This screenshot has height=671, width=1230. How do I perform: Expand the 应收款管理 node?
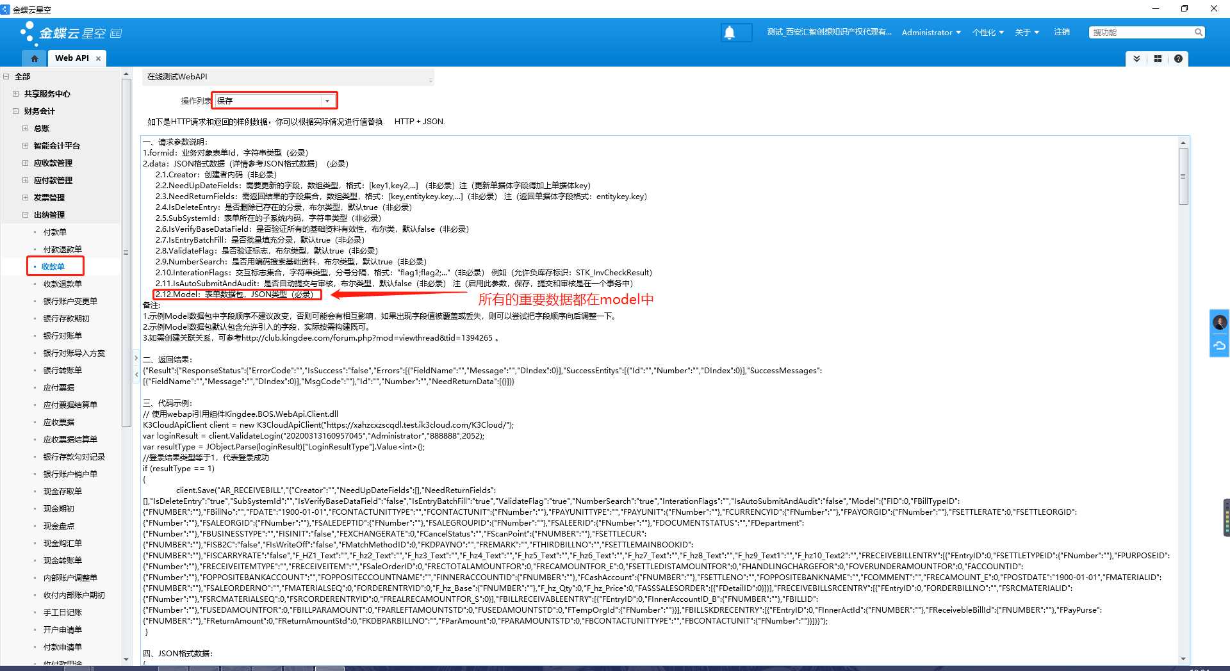tap(26, 163)
